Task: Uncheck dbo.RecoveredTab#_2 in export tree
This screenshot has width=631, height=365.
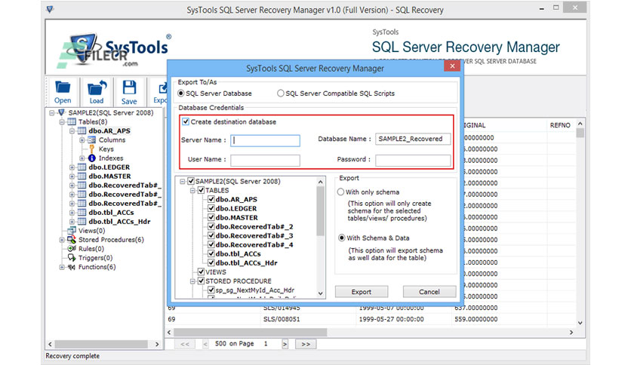Action: [x=211, y=226]
